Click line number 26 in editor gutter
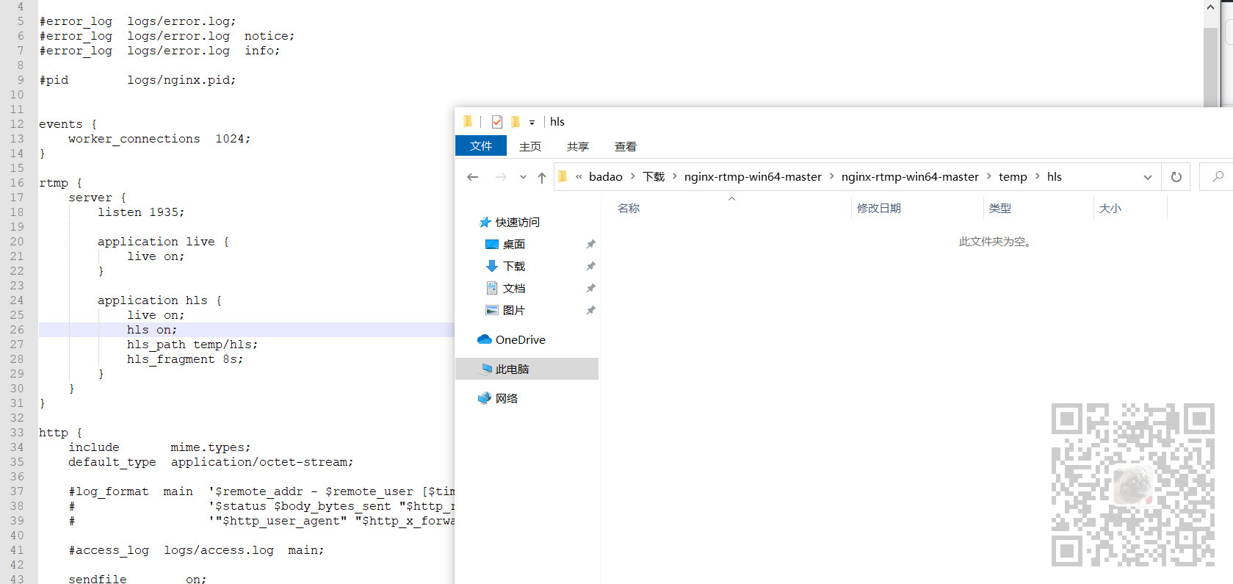This screenshot has height=584, width=1233. click(17, 330)
